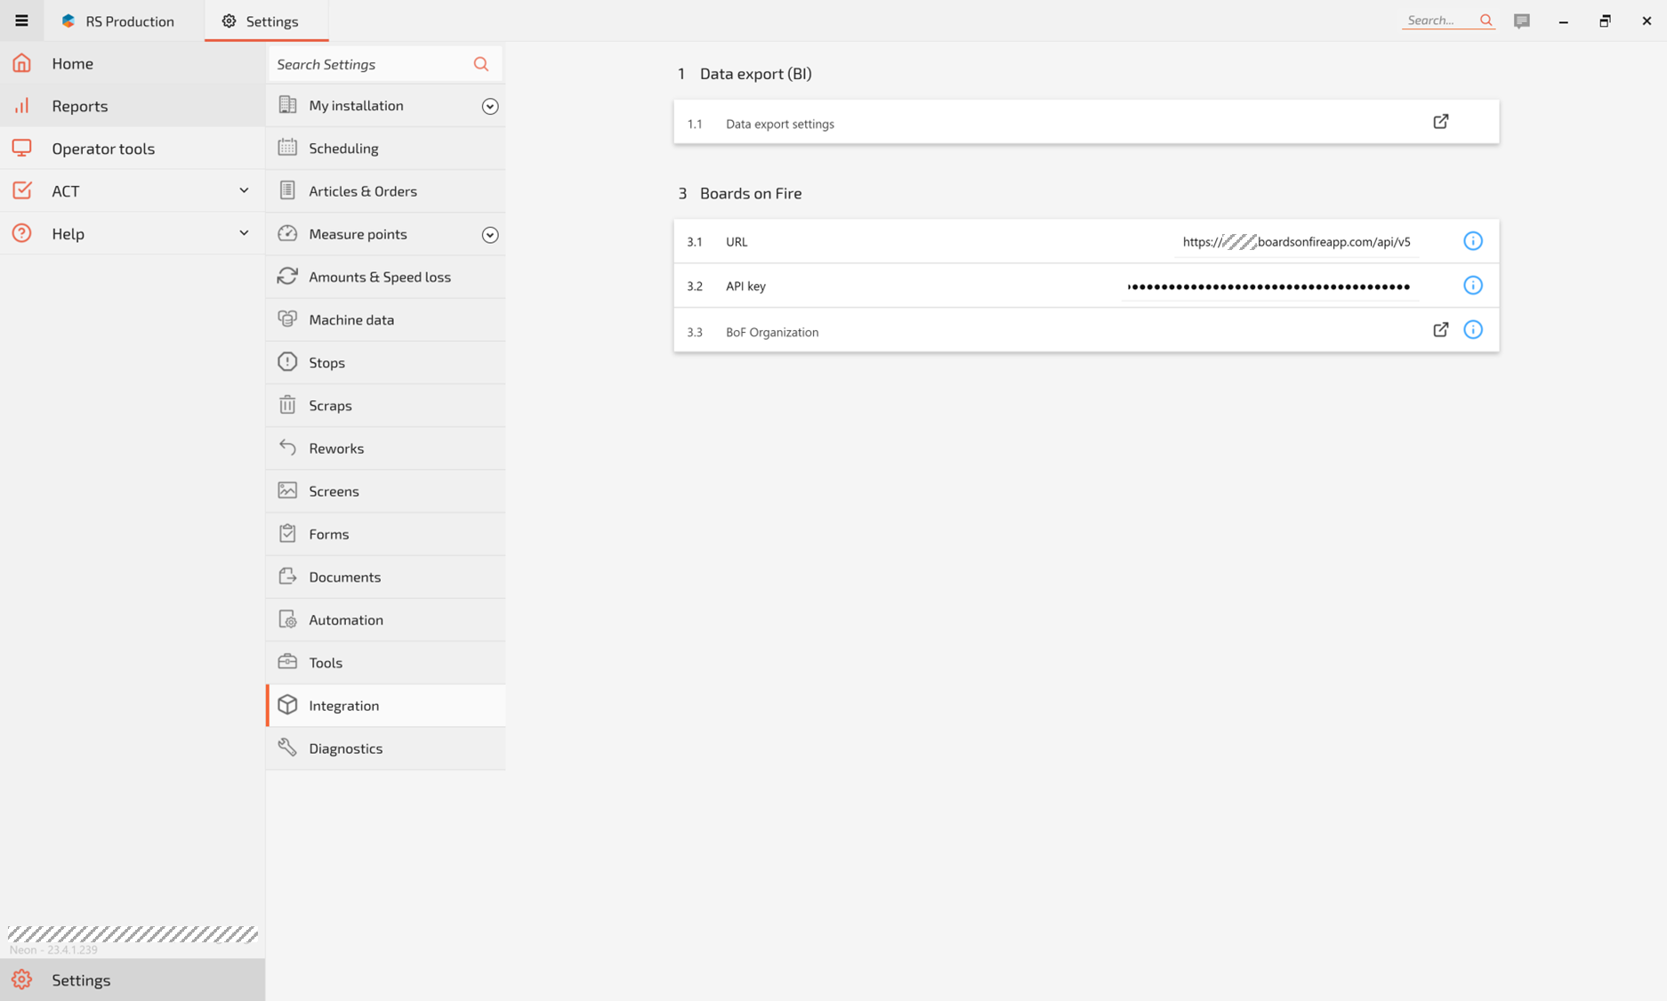
Task: Open Data export settings external link icon
Action: (x=1440, y=122)
